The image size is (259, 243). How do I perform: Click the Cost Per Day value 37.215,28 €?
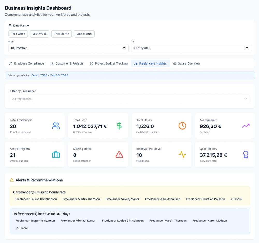point(213,155)
